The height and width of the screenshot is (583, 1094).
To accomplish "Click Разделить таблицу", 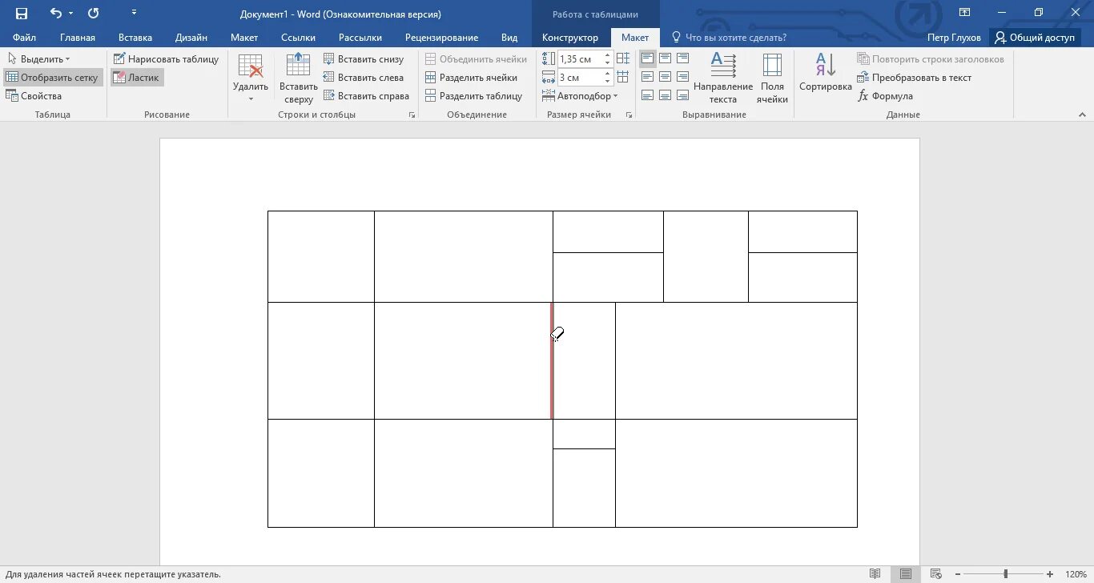I will click(474, 96).
